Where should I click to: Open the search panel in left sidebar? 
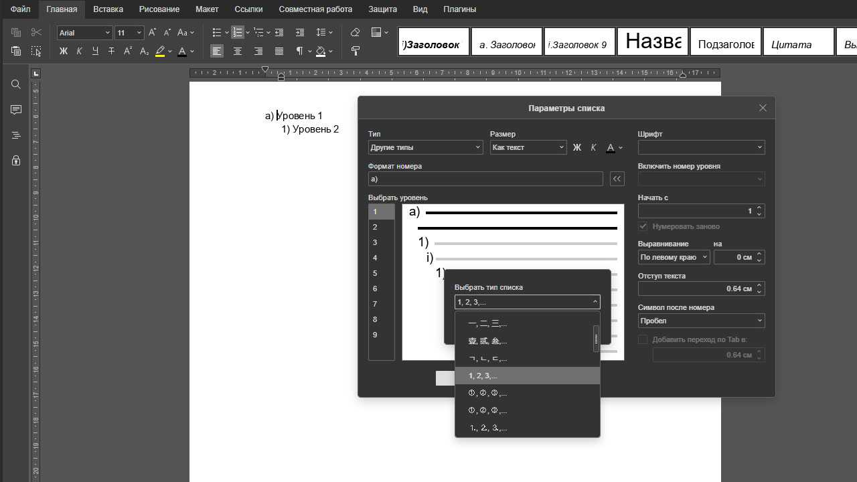16,84
